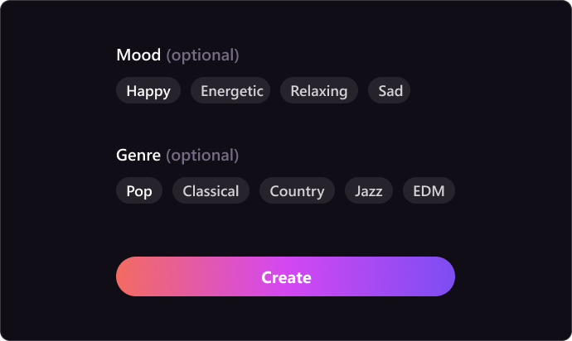The height and width of the screenshot is (341, 572).
Task: Choose the Relaxing mood tag
Action: 319,91
